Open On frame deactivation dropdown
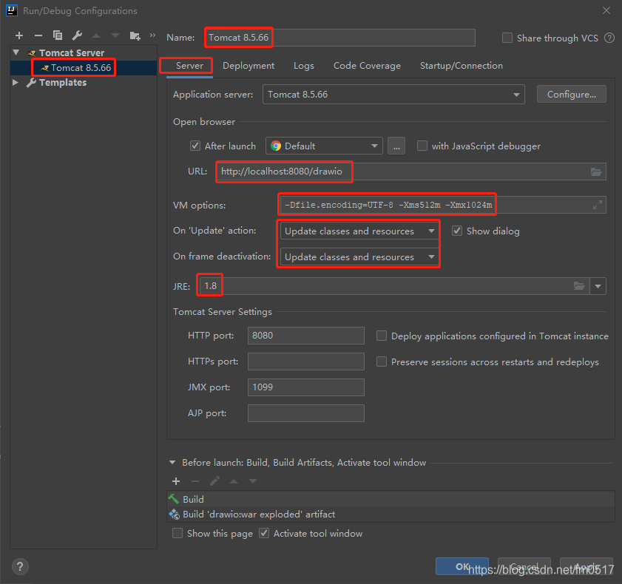The height and width of the screenshot is (584, 622). pos(359,257)
